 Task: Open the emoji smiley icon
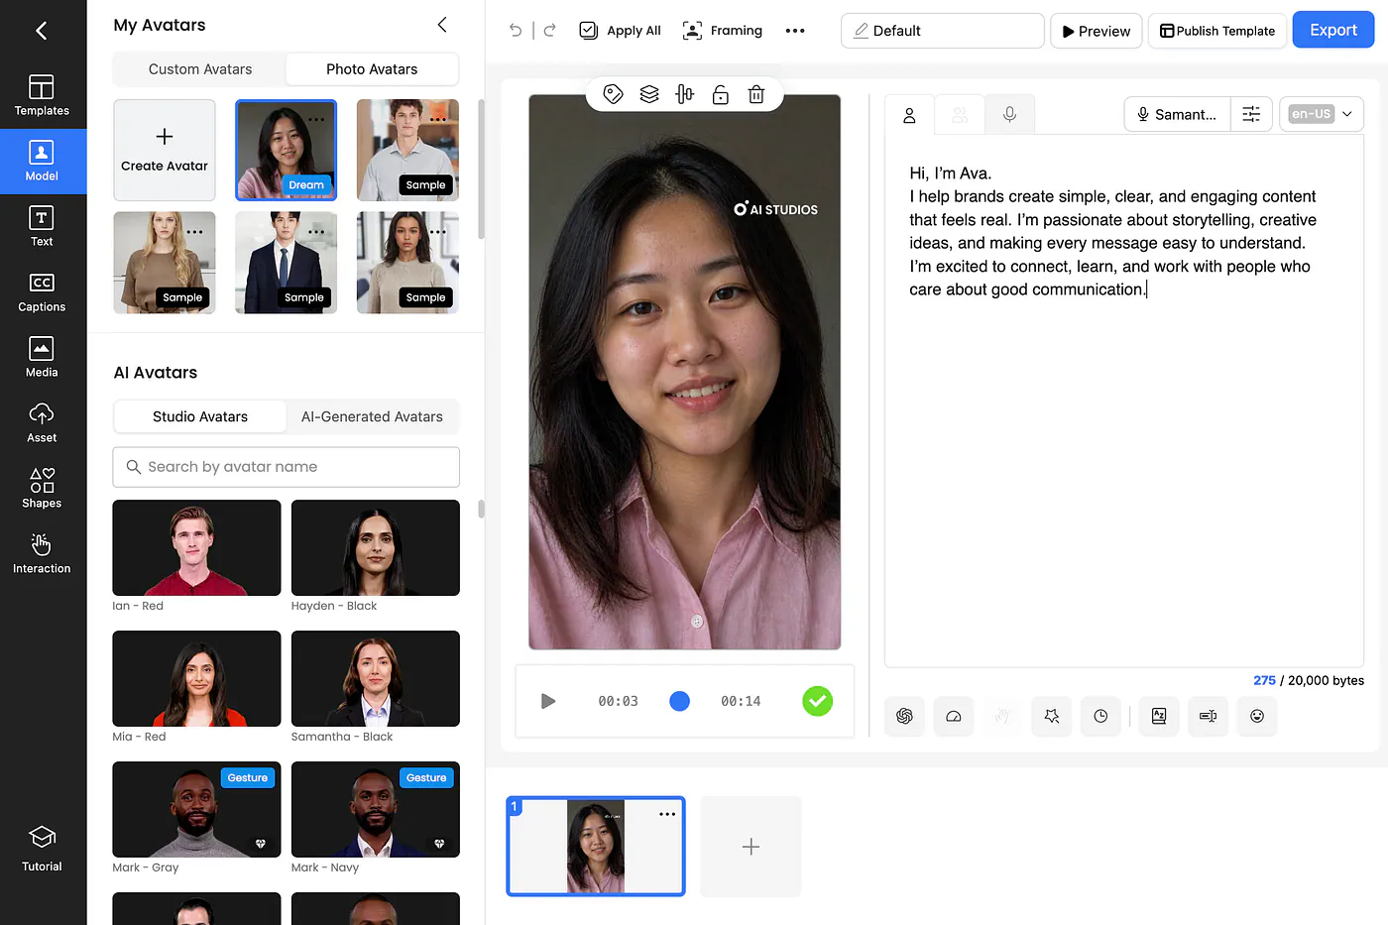point(1257,716)
